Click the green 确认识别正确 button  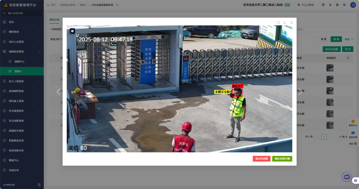coord(282,158)
